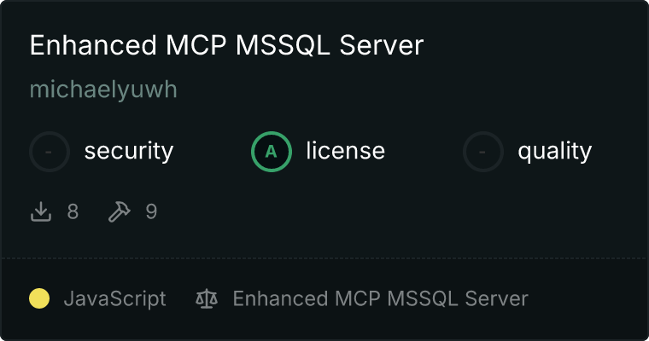The width and height of the screenshot is (649, 341).
Task: Click the security label
Action: tap(129, 151)
